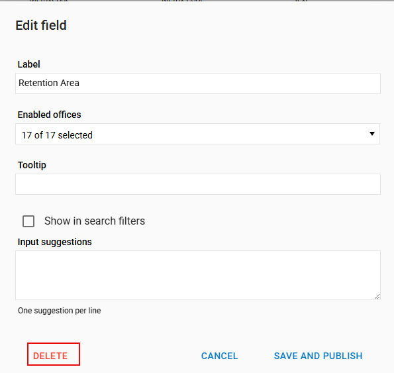Click the 'Retention Area' text in the Label field
Image resolution: width=394 pixels, height=373 pixels.
pos(49,83)
